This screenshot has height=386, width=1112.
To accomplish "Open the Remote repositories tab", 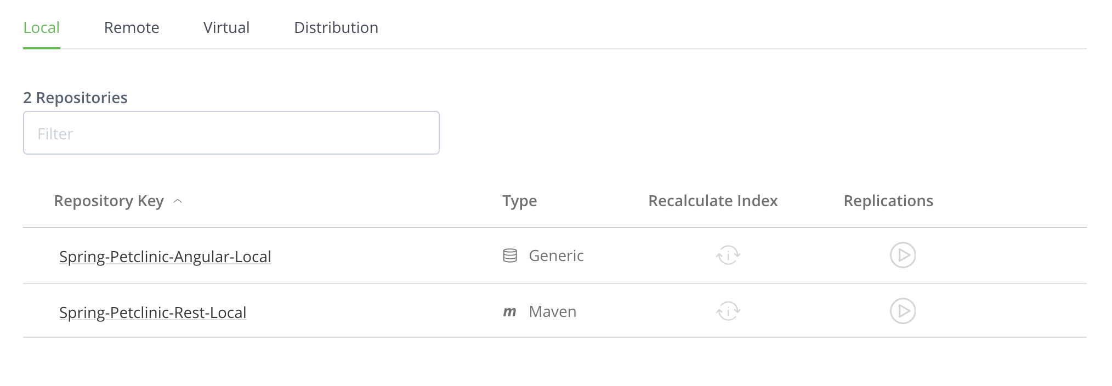I will pyautogui.click(x=132, y=27).
